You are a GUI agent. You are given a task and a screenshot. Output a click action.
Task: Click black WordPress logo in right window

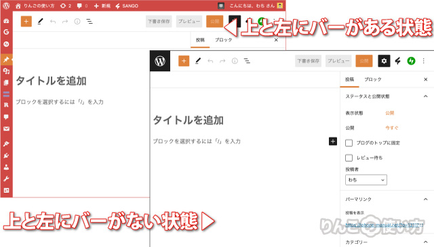point(160,61)
